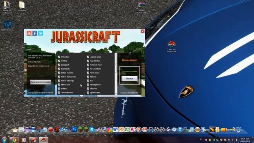
Task: Click the taskbar clock and date
Action: coord(245,140)
